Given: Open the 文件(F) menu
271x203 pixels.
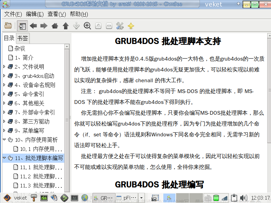Looking at the screenshot, I should [13, 14].
